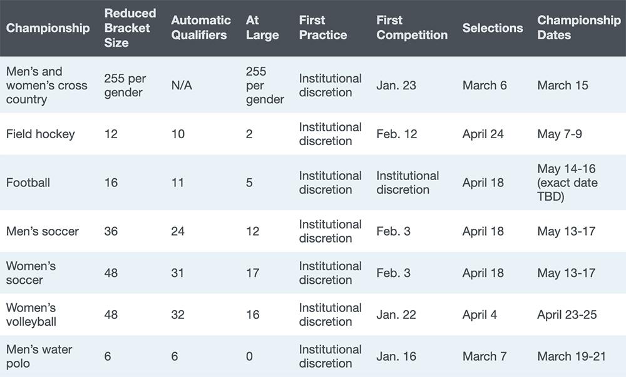
Task: Select the Women's soccer row label
Action: [x=31, y=273]
